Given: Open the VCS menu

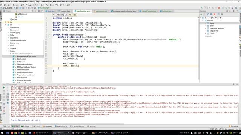Looking at the screenshot, I should [57, 5].
